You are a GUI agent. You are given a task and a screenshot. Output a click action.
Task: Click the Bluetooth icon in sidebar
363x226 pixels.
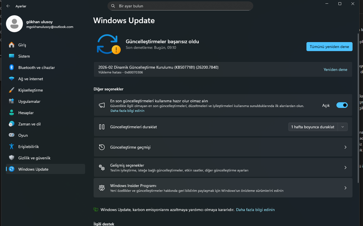[x=12, y=68]
